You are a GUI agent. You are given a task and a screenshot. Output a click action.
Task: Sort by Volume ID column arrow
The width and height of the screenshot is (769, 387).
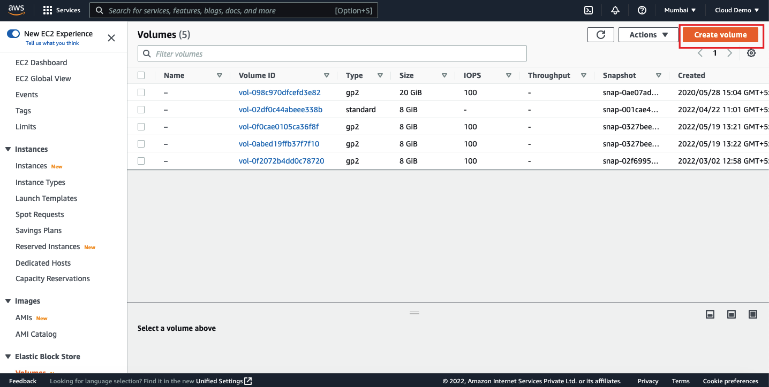tap(327, 75)
